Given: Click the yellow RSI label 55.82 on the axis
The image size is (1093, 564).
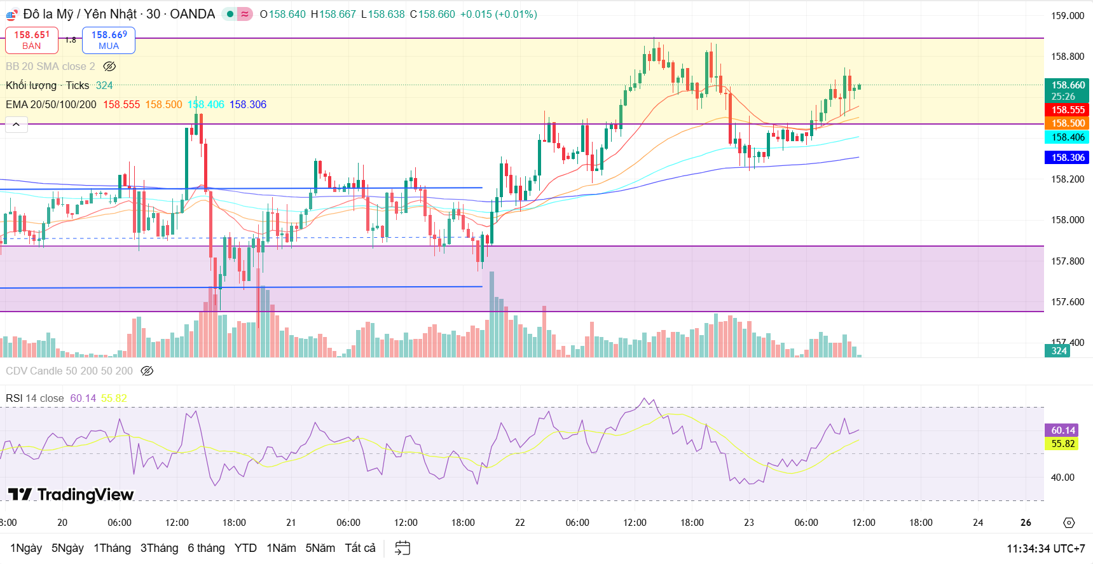Looking at the screenshot, I should [1062, 444].
